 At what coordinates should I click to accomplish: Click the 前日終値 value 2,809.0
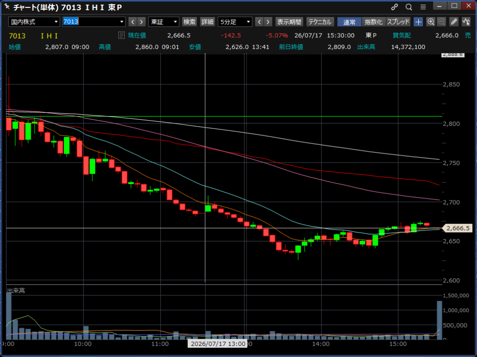tap(339, 47)
